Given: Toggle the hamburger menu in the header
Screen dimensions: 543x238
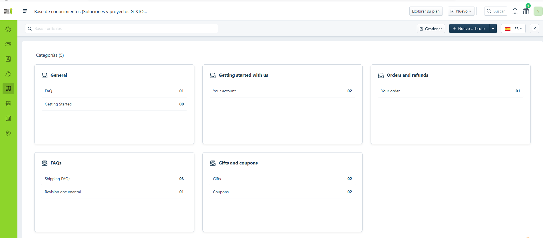Looking at the screenshot, I should click(x=25, y=11).
